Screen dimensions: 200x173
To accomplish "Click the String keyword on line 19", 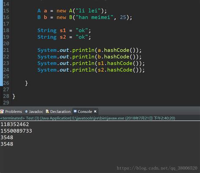I will (x=47, y=37).
